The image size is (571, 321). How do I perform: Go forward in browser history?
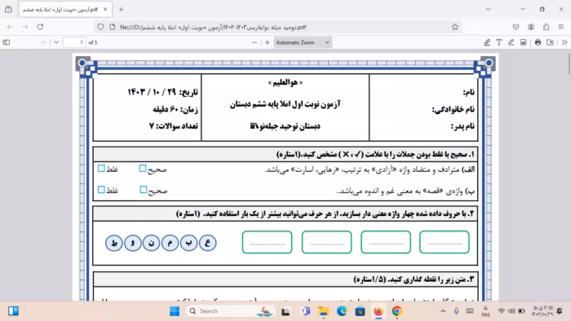click(24, 27)
